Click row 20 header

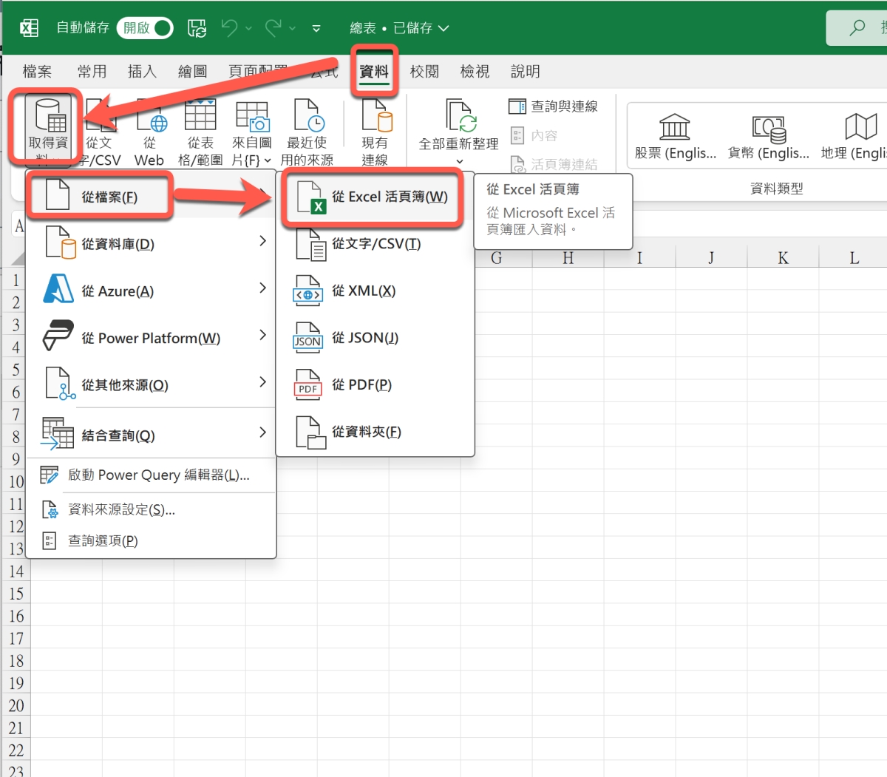tap(16, 705)
